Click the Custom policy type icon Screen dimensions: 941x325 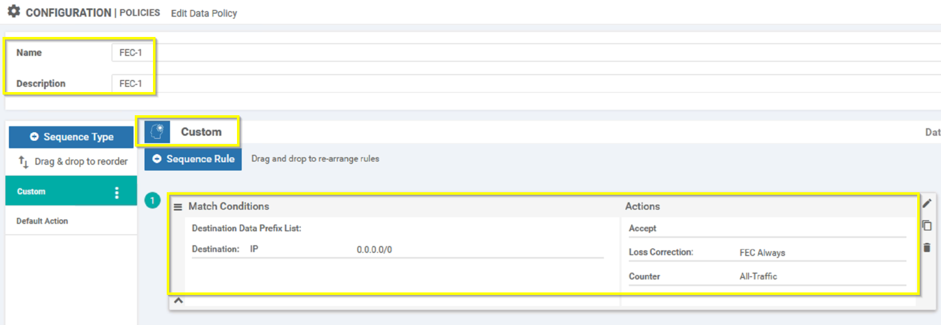[157, 132]
